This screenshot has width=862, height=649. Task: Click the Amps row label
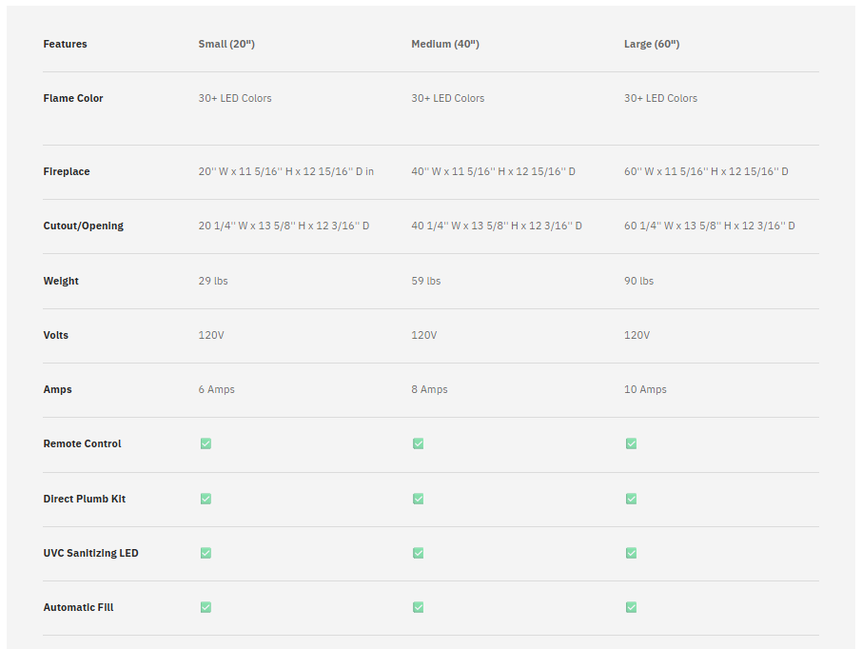coord(58,389)
